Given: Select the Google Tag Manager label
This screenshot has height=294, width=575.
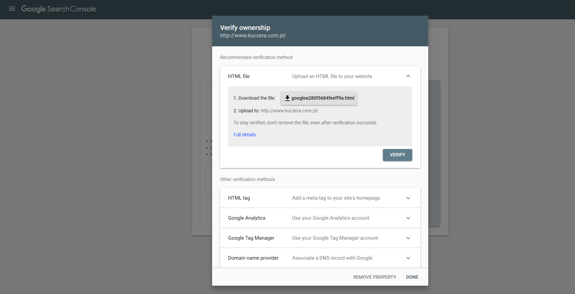Looking at the screenshot, I should coord(251,238).
